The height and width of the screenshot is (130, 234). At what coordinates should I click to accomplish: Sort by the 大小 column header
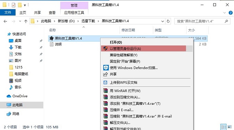point(191,30)
